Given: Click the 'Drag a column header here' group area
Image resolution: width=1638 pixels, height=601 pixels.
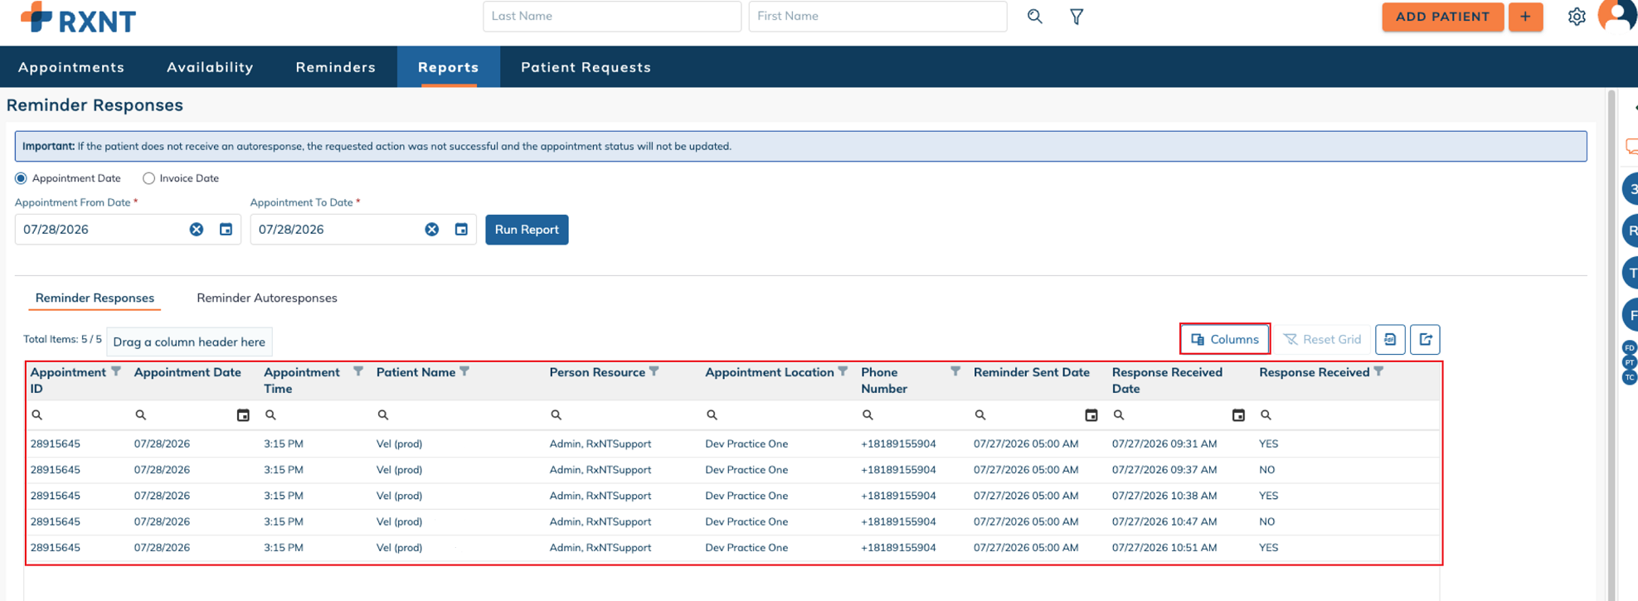Looking at the screenshot, I should pos(189,342).
